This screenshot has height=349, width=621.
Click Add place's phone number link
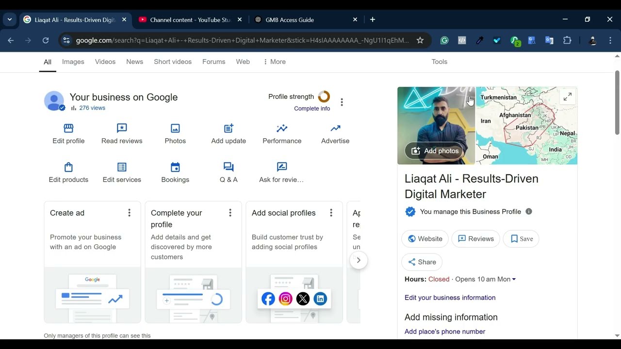click(x=445, y=332)
